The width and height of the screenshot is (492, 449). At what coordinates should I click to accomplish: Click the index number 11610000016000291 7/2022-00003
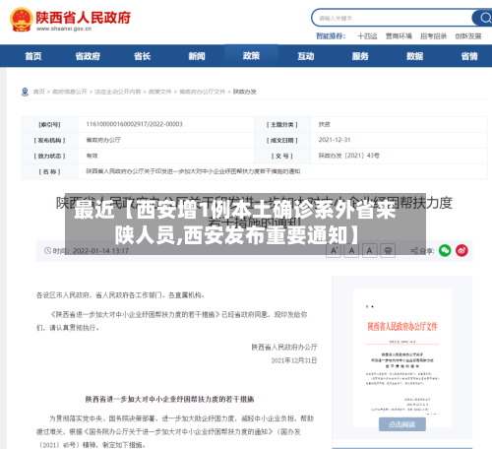pos(134,124)
